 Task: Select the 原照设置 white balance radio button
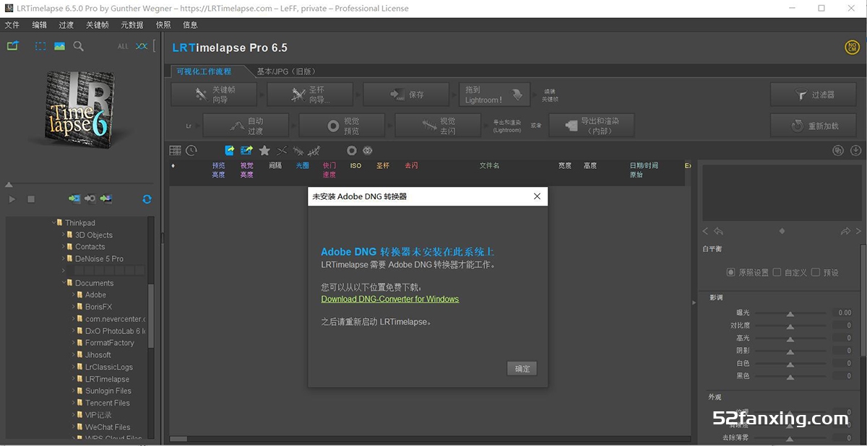tap(730, 273)
